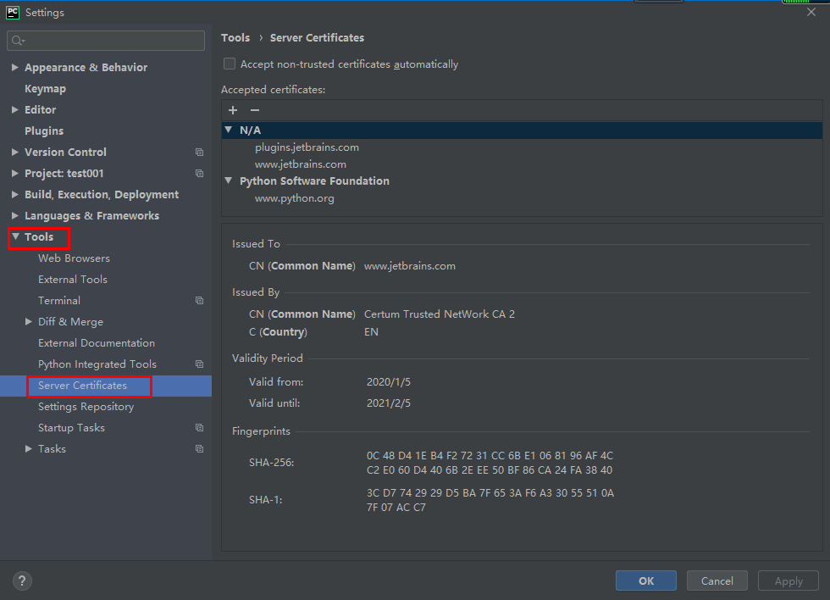Click the SHA-256 fingerprint value
This screenshot has width=830, height=600.
(490, 463)
